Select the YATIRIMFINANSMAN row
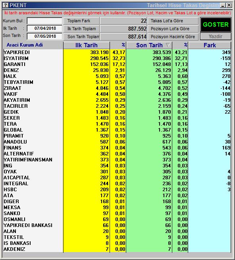This screenshot has height=260, width=235. 117,160
